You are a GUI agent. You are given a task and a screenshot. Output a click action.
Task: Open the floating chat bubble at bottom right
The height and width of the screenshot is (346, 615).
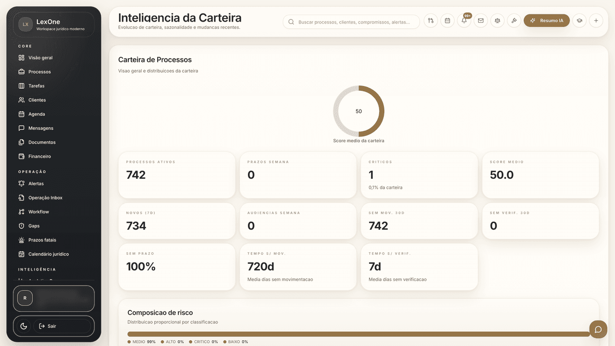coord(598,329)
